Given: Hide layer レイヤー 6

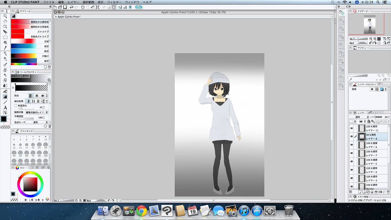Looking at the screenshot, I should click(x=352, y=145).
